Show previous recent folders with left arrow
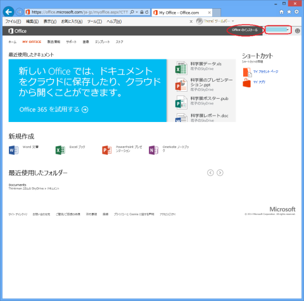Screen dimensions: 304x301 coord(210,173)
